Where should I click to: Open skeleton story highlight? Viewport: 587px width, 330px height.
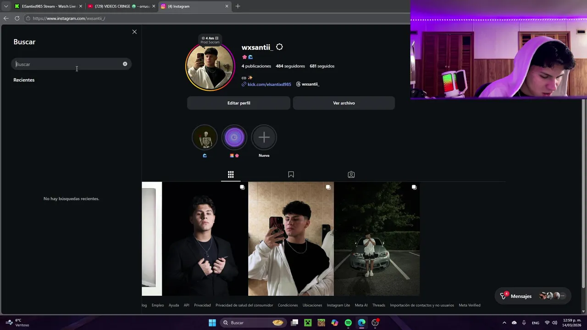pyautogui.click(x=205, y=137)
